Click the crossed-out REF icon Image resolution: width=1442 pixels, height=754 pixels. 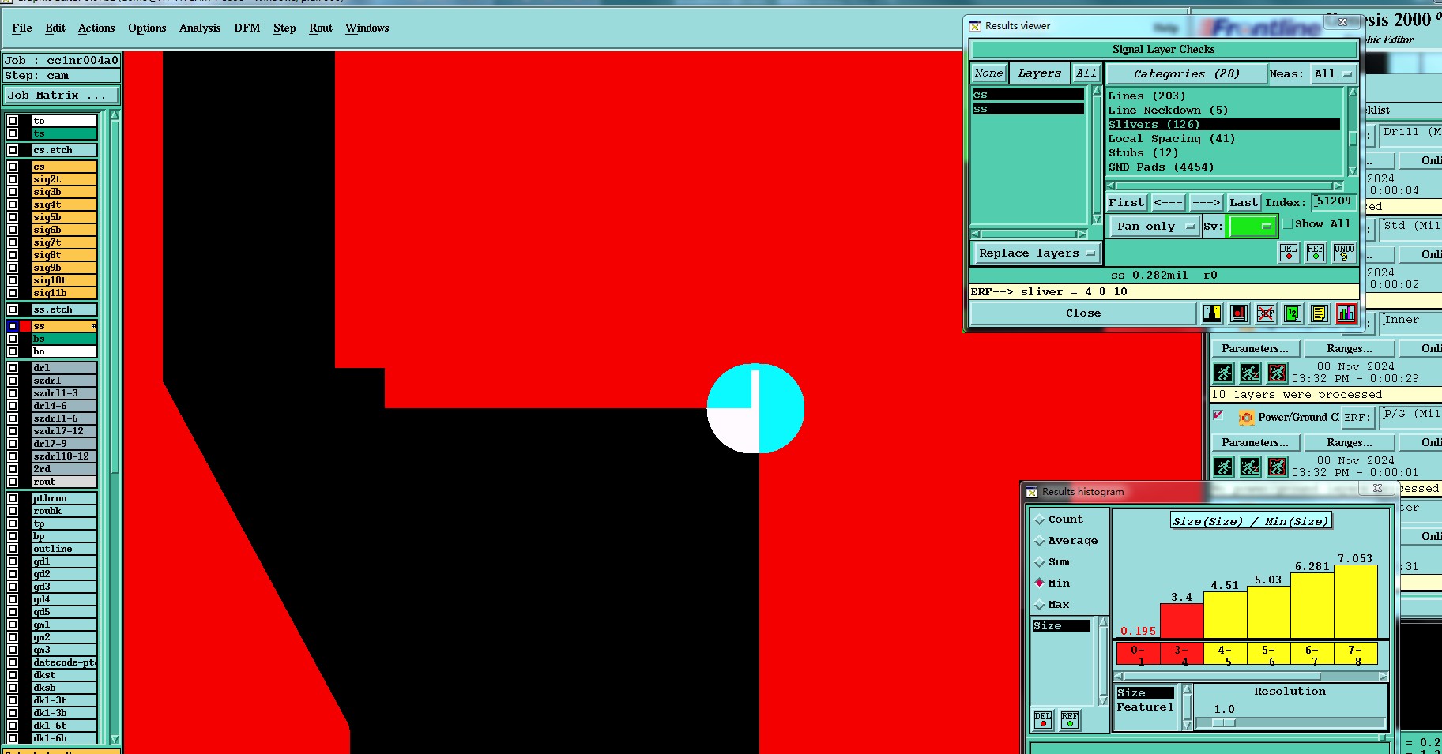1266,313
